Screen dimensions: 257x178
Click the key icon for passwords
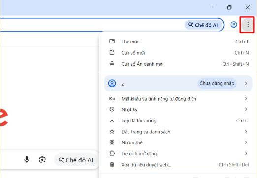(x=112, y=99)
